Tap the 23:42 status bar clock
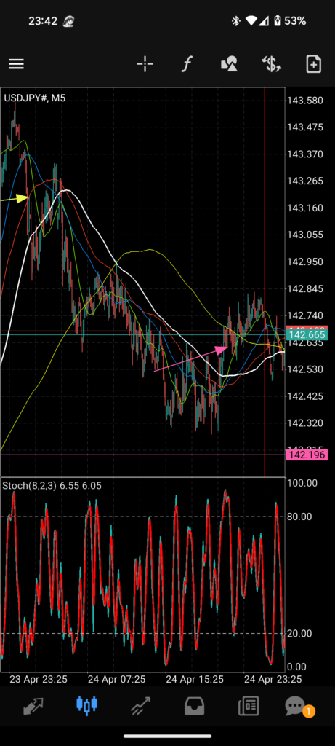This screenshot has width=335, height=746. click(43, 21)
